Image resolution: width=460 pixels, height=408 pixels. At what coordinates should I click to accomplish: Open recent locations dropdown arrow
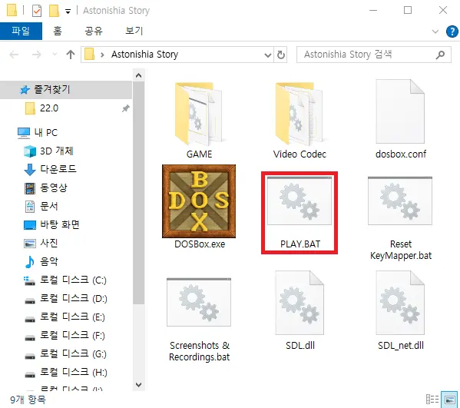point(55,55)
